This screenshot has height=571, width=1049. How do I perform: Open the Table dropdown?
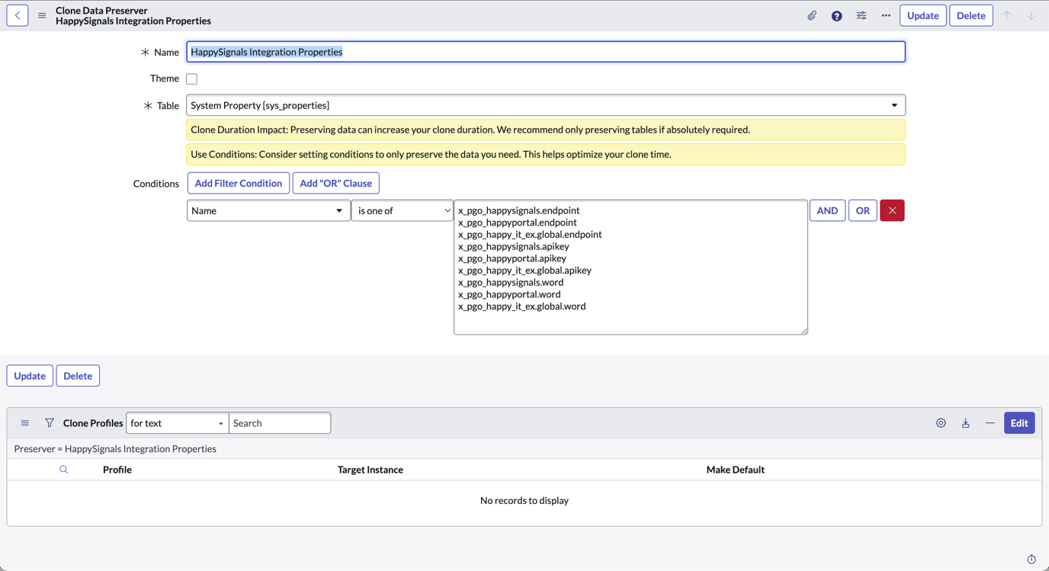coord(546,105)
